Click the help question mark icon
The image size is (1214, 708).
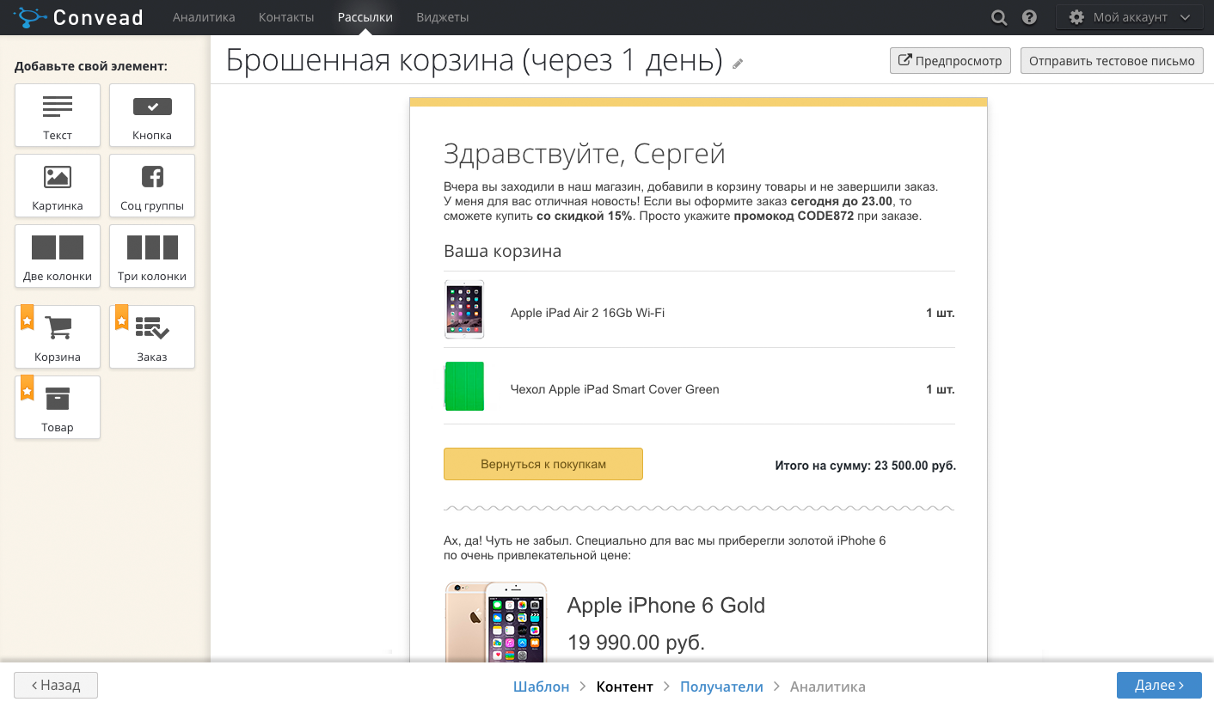pyautogui.click(x=1029, y=16)
